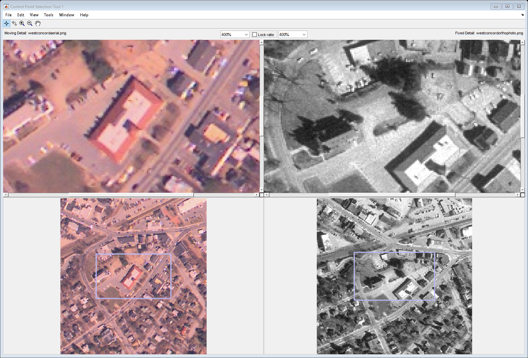This screenshot has width=528, height=358.
Task: Click inside the Fixed Detail zoomed orthophoto image
Action: pyautogui.click(x=392, y=116)
